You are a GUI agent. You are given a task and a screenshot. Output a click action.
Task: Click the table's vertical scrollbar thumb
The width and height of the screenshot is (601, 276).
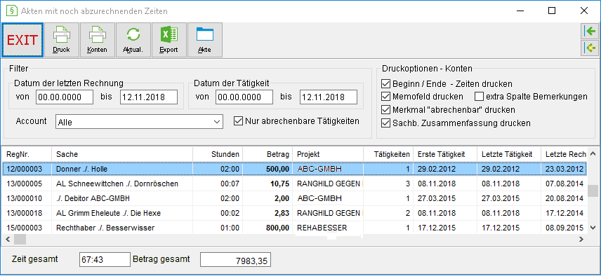tap(593, 191)
